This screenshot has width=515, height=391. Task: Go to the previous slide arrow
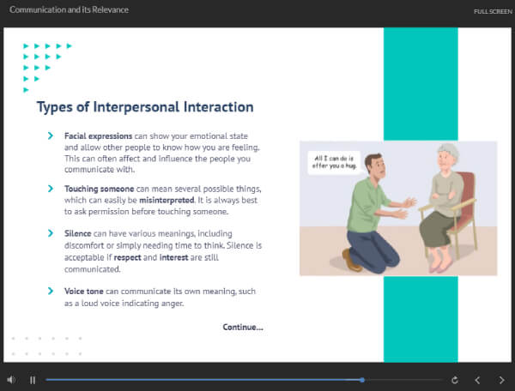(478, 380)
